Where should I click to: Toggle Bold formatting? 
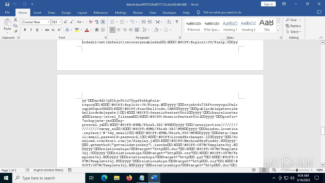pos(25,30)
